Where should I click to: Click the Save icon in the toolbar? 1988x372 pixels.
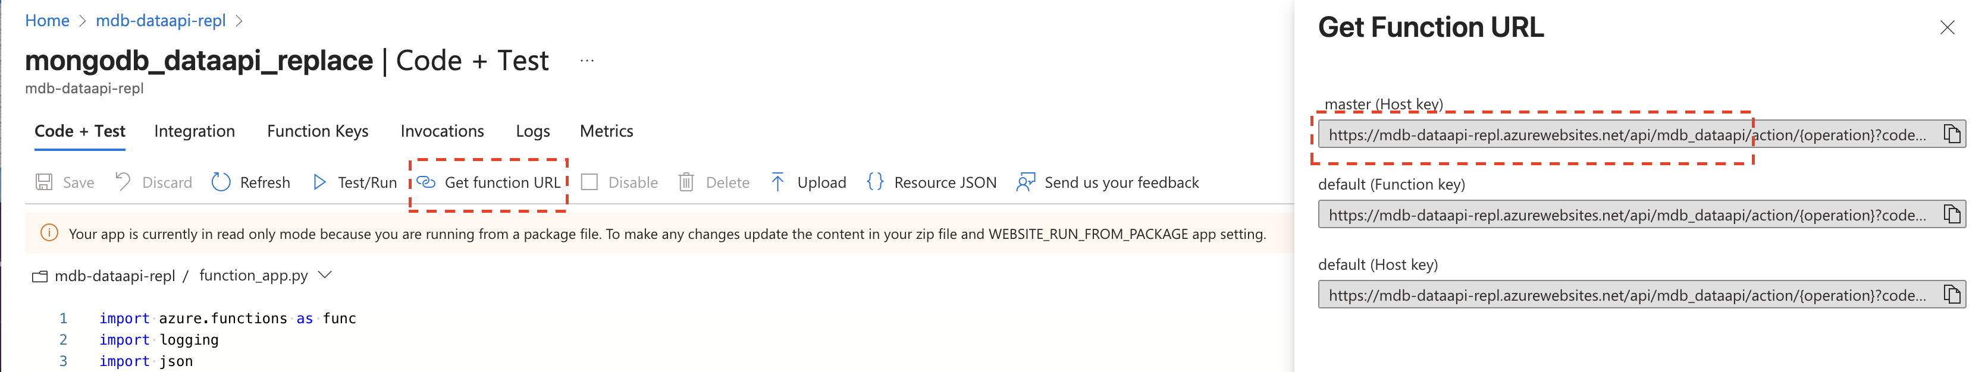(x=45, y=182)
